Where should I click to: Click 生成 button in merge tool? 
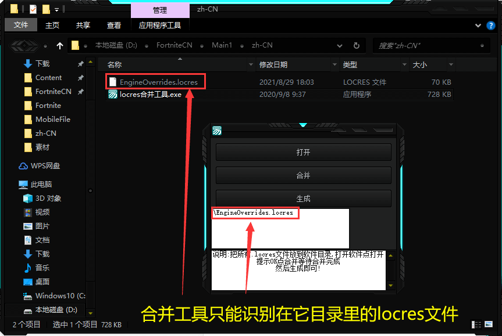coord(303,198)
